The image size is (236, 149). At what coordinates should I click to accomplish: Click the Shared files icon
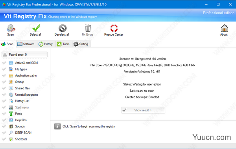[11, 88]
